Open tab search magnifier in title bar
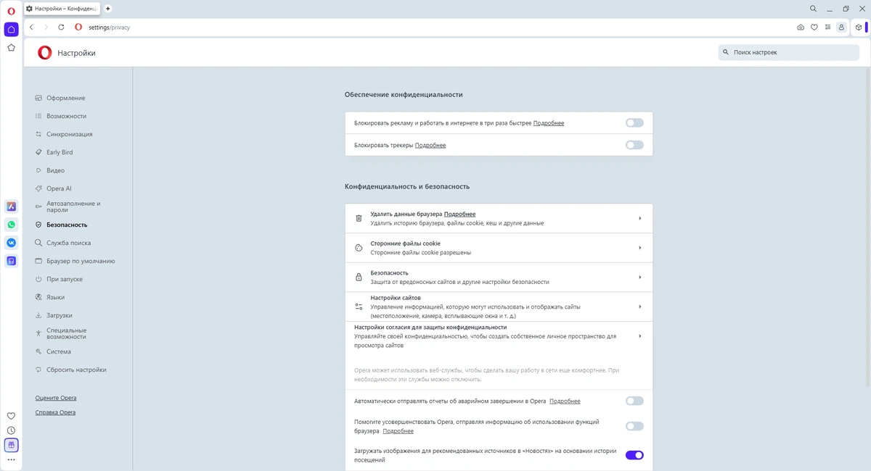 pyautogui.click(x=813, y=9)
